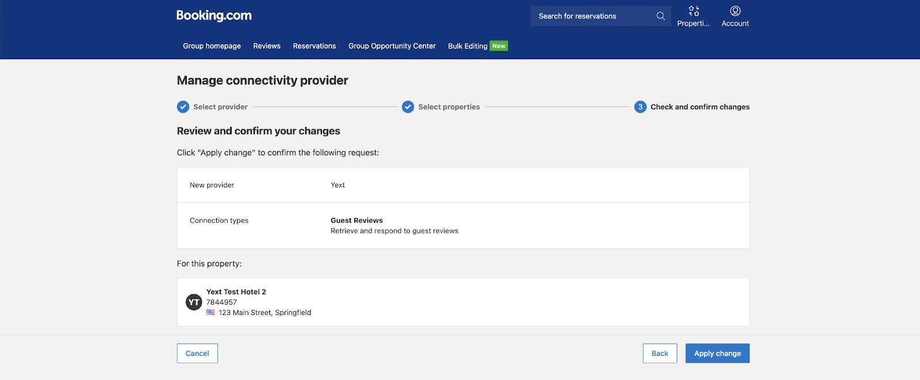Click the Select properties step checkmark
The width and height of the screenshot is (920, 380).
pyautogui.click(x=408, y=107)
